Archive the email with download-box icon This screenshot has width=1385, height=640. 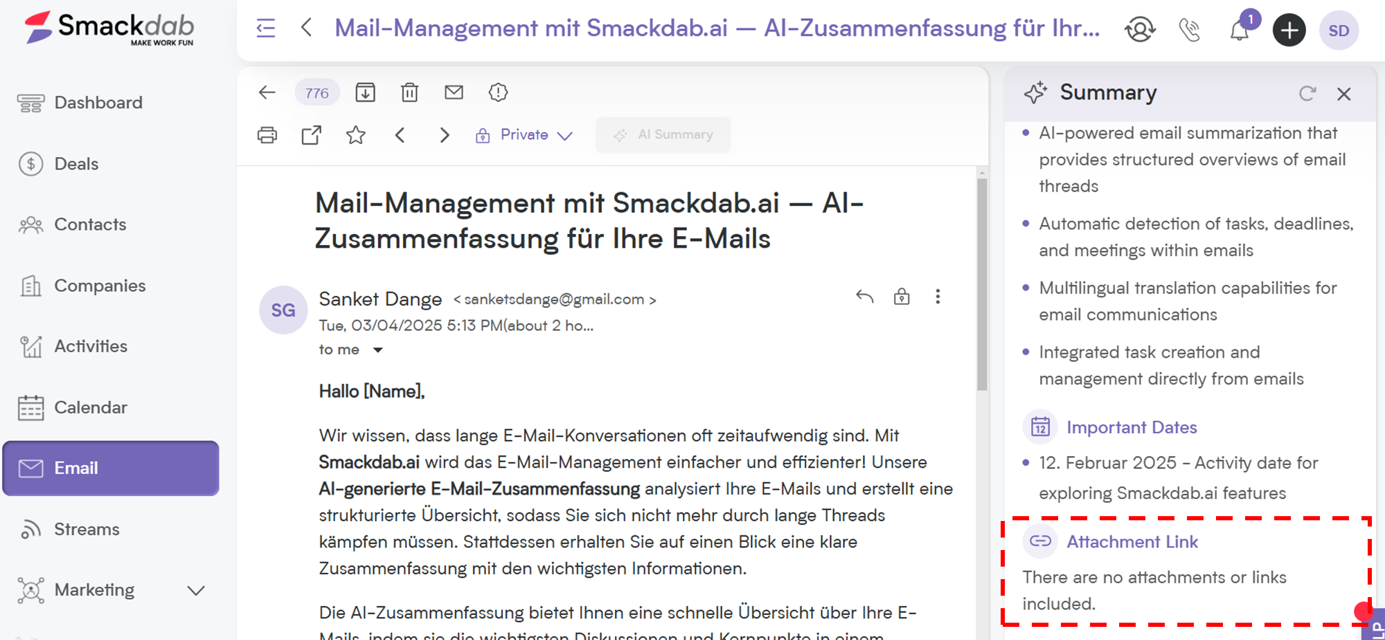[x=365, y=92]
